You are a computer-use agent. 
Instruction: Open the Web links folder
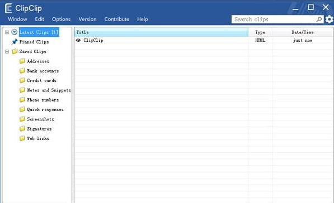coord(34,138)
